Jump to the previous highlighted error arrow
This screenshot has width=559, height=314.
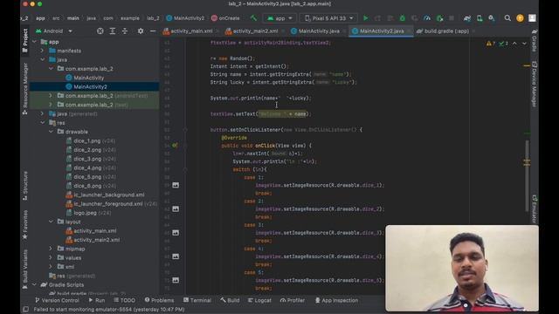(514, 44)
